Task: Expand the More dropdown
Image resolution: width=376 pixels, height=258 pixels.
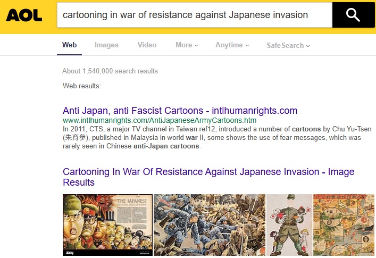Action: point(187,45)
